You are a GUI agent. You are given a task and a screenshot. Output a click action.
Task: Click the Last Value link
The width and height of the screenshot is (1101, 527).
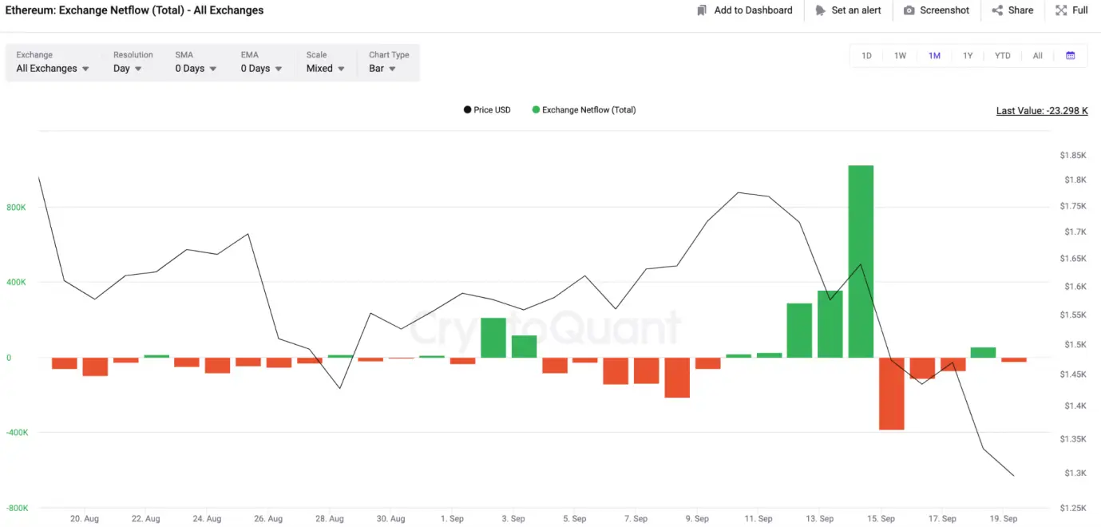coord(1041,111)
